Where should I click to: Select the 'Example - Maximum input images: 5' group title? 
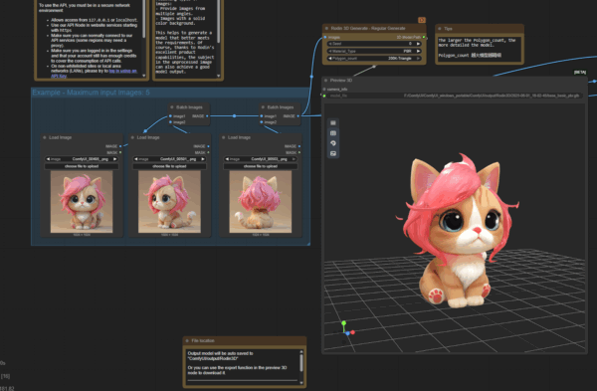[x=91, y=93]
